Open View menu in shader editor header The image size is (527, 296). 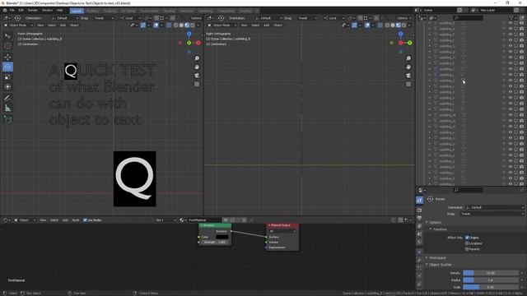[x=43, y=220]
